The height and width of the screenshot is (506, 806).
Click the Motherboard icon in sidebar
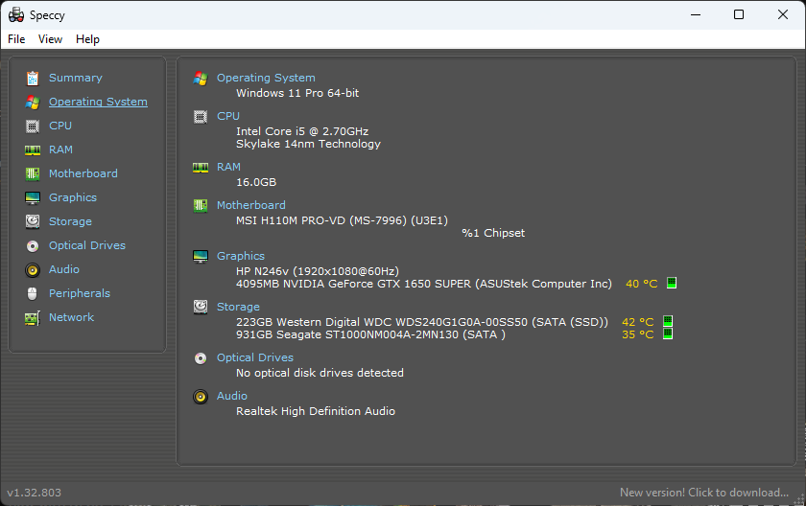(x=33, y=173)
